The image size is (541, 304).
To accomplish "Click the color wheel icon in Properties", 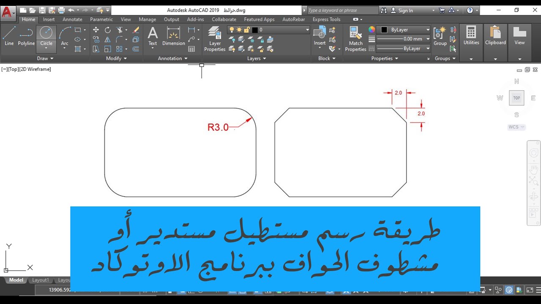I will [x=372, y=30].
